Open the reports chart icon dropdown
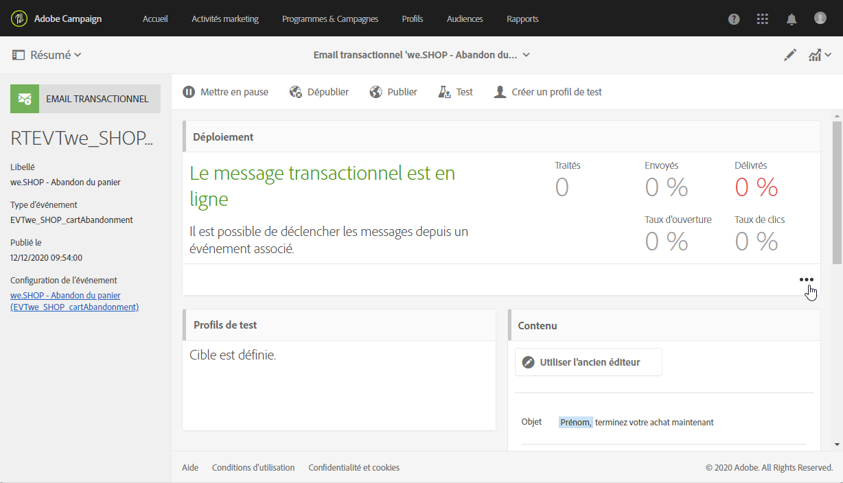This screenshot has height=483, width=843. [820, 55]
